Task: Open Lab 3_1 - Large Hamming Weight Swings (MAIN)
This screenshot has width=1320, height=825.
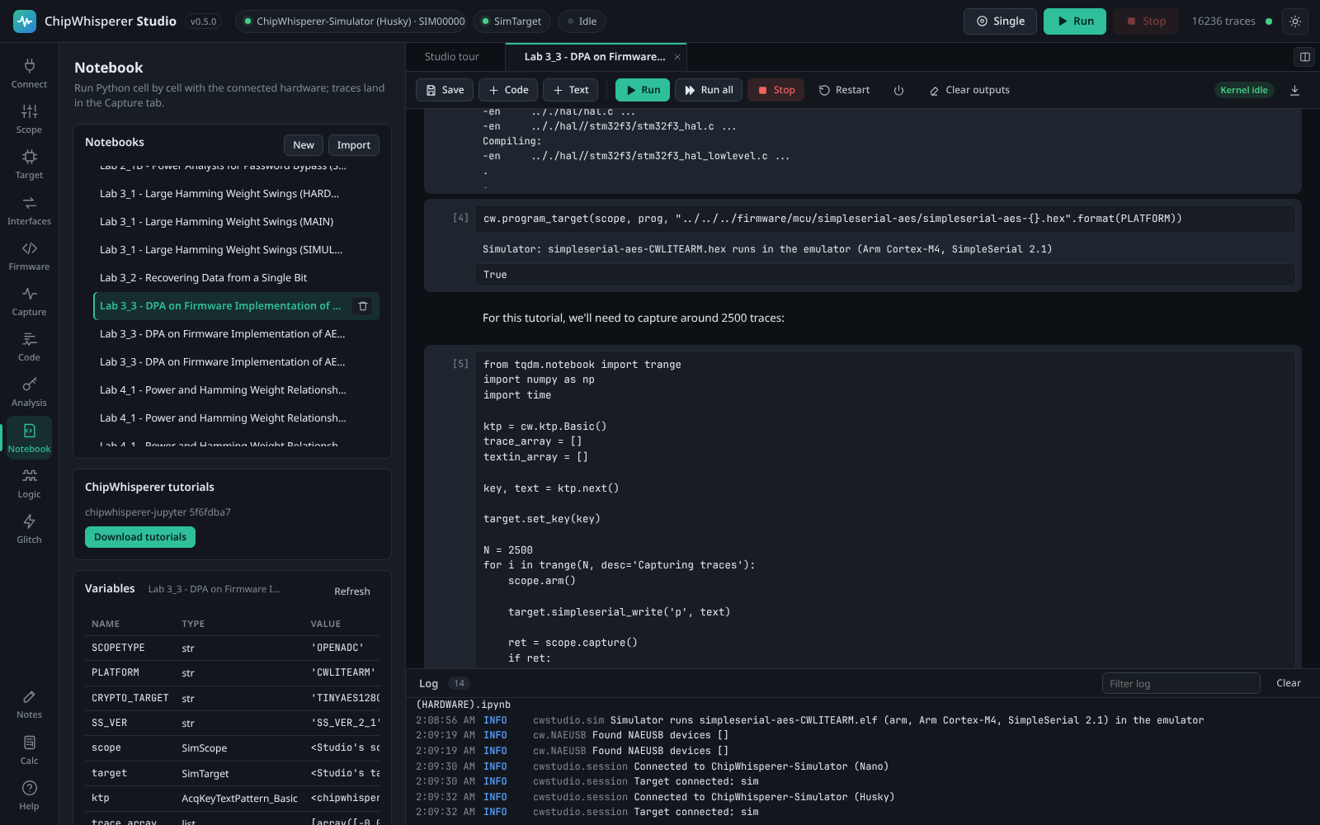Action: [x=236, y=222]
